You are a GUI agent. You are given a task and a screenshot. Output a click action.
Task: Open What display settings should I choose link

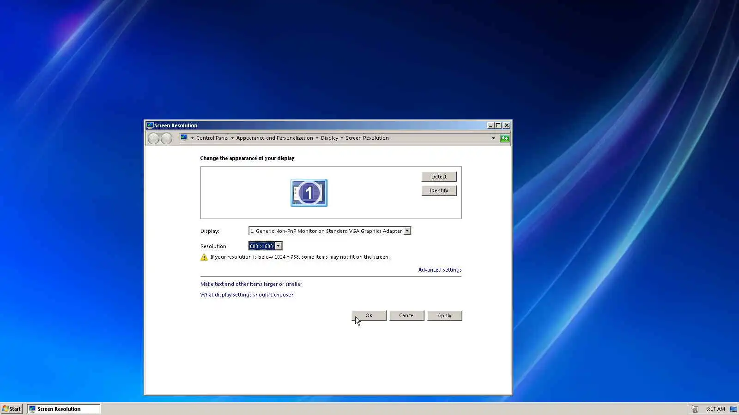(x=247, y=295)
